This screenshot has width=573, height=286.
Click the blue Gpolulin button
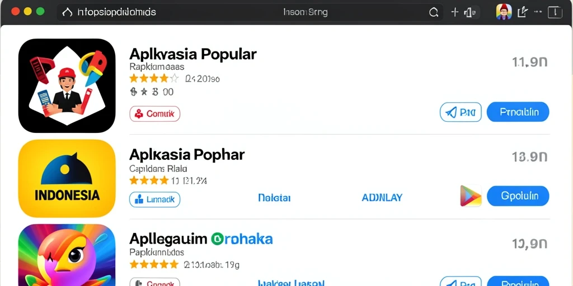(x=518, y=196)
